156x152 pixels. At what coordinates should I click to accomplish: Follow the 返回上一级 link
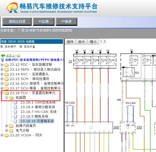pos(13,56)
